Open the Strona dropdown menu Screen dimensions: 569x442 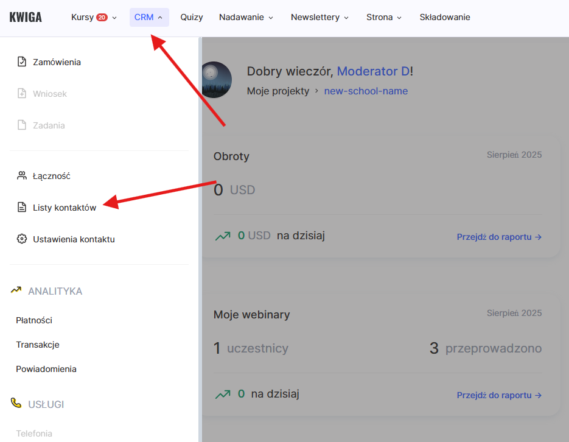384,17
